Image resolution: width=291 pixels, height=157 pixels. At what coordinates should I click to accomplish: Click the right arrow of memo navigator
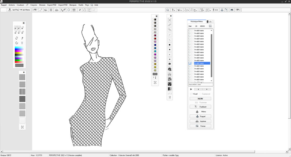coord(207,89)
